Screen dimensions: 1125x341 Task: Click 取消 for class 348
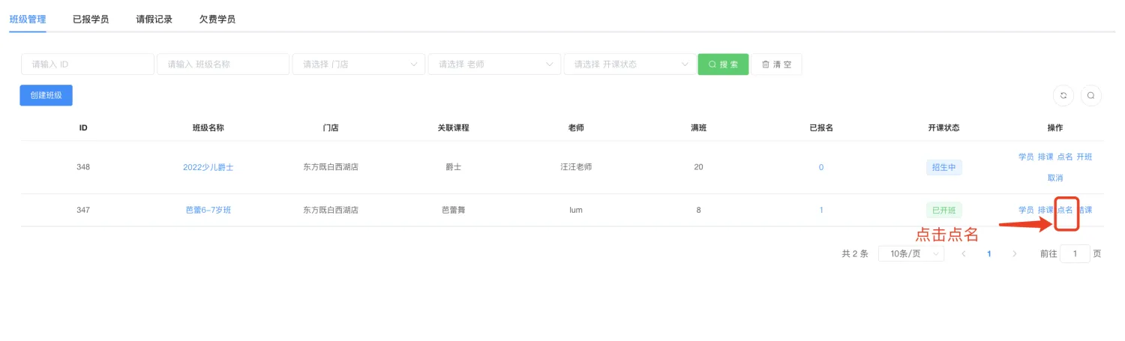(x=1054, y=178)
